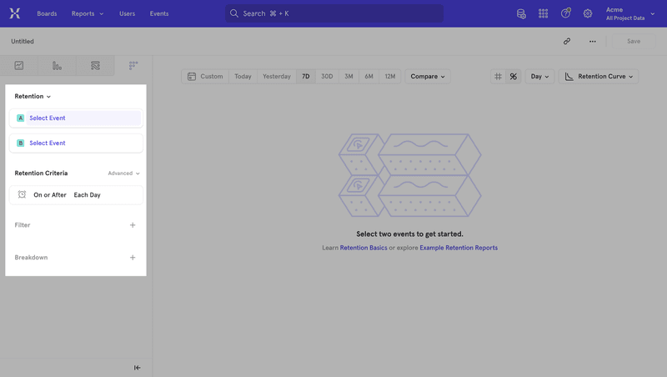Open the Retention Curve chart type dropdown
This screenshot has height=377, width=667.
pyautogui.click(x=599, y=77)
